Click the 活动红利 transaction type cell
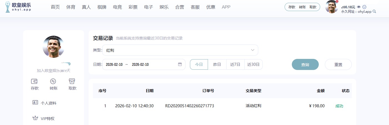Image resolution: width=389 pixels, height=125 pixels. pos(254,106)
